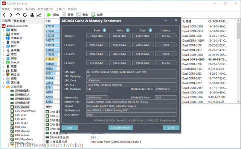Select FPU SinJulia benchmark

[x=22, y=135]
